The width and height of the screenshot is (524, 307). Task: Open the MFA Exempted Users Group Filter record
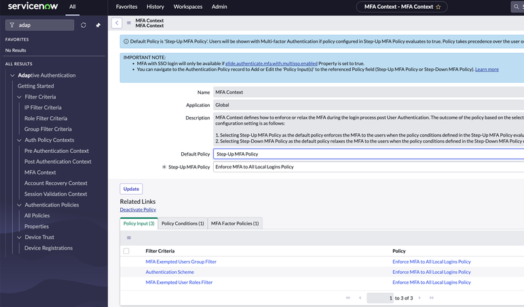tap(181, 261)
